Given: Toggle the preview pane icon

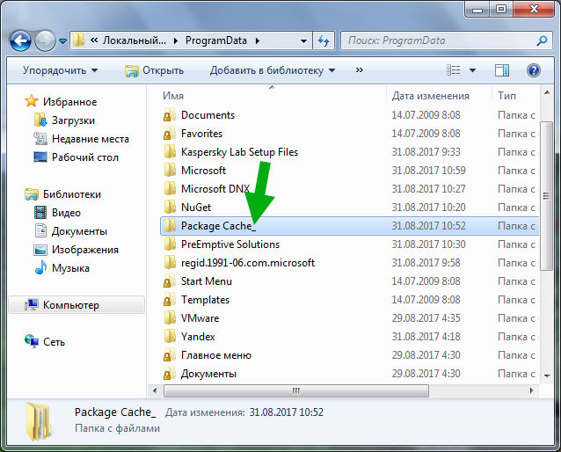Looking at the screenshot, I should pyautogui.click(x=501, y=70).
